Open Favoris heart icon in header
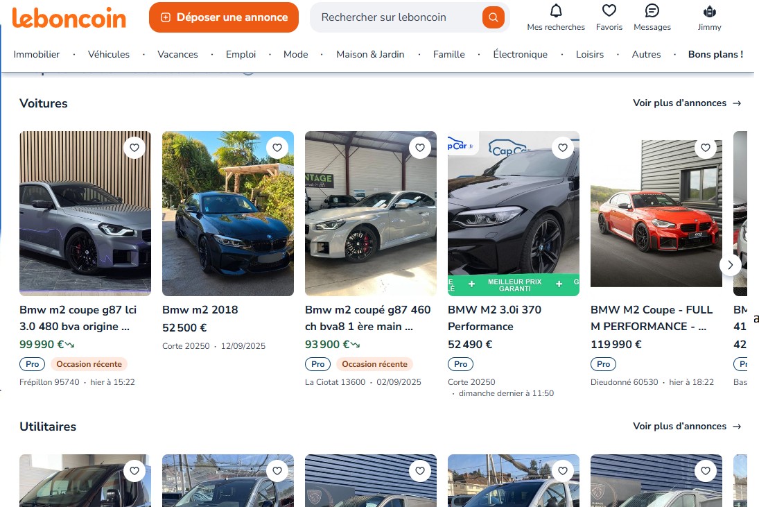This screenshot has width=759, height=507. pyautogui.click(x=609, y=11)
